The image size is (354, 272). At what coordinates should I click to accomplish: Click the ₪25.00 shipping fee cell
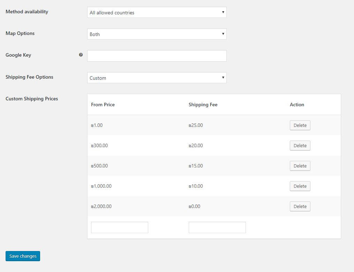click(x=196, y=126)
